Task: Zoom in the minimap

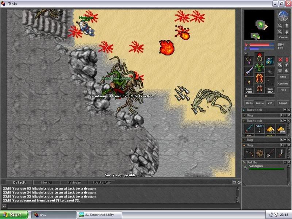Action: click(x=280, y=32)
